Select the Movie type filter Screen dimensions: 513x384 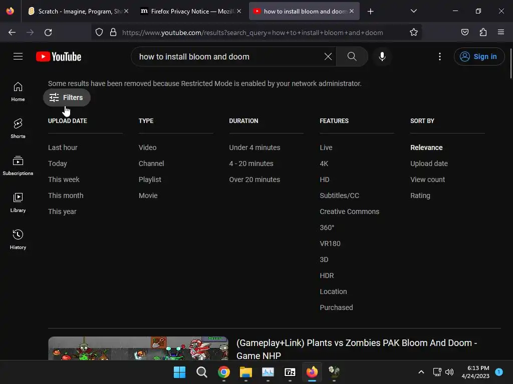click(x=148, y=195)
